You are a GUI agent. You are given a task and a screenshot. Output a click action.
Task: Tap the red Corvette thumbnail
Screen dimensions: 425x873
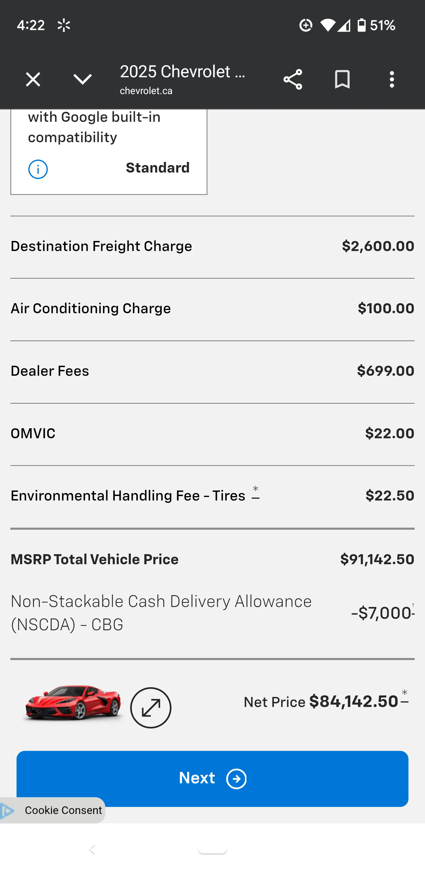coord(73,702)
